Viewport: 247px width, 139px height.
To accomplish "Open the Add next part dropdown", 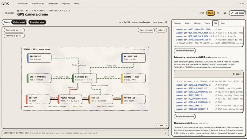I will [x=14, y=30].
